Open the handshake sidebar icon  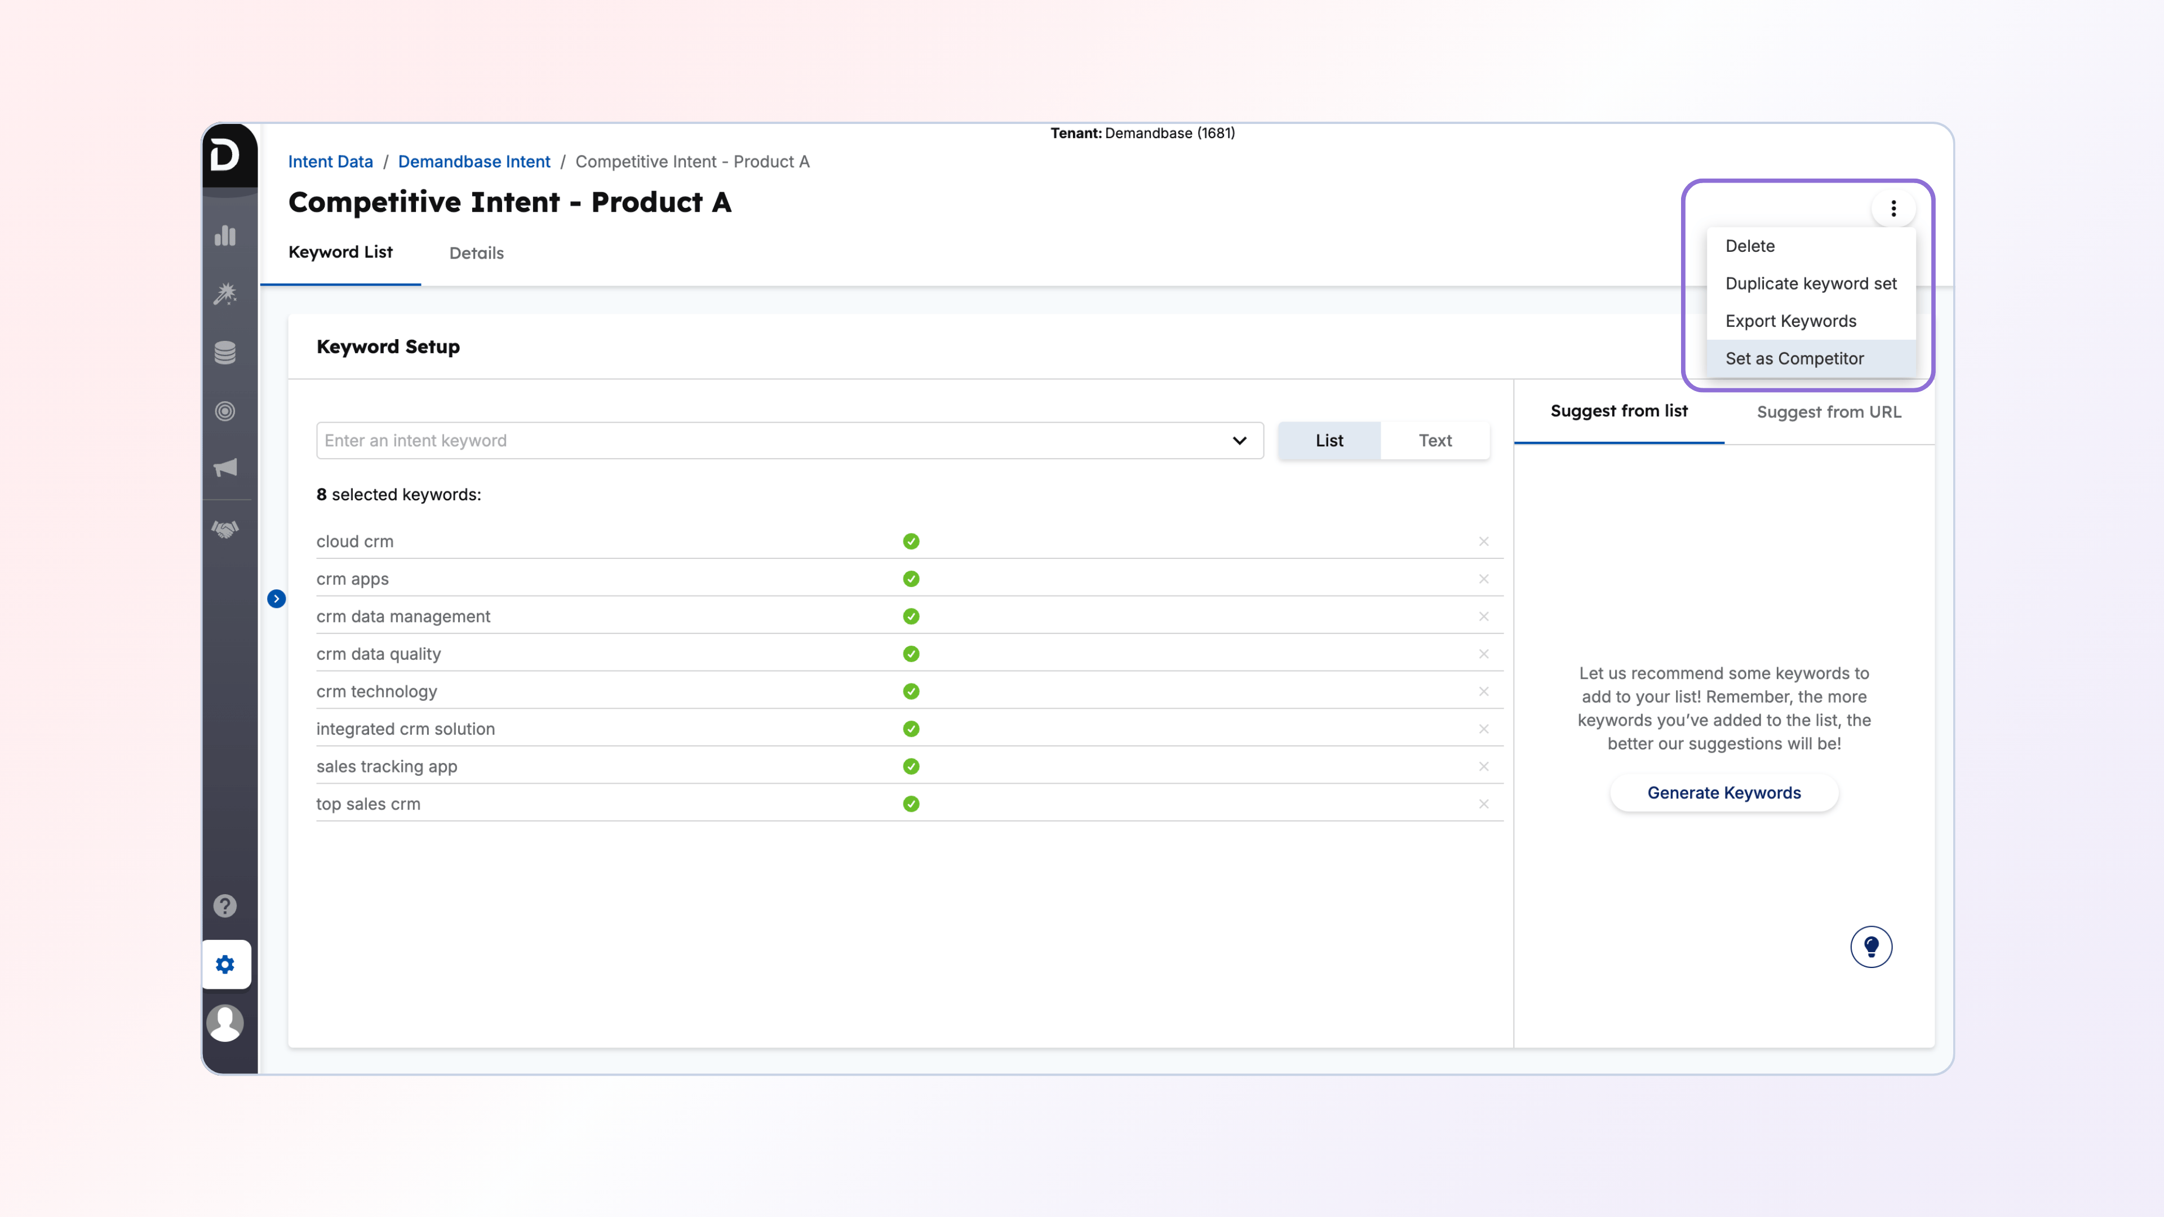pyautogui.click(x=225, y=529)
